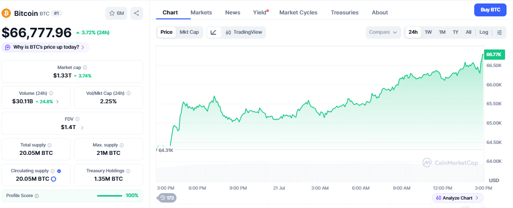Click the 1.35M BTC treasury value
This screenshot has width=513, height=208.
pyautogui.click(x=108, y=179)
